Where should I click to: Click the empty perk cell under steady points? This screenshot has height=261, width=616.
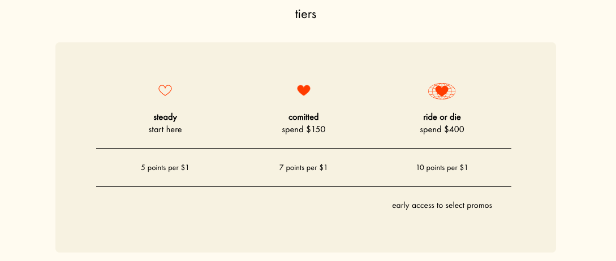coord(165,206)
